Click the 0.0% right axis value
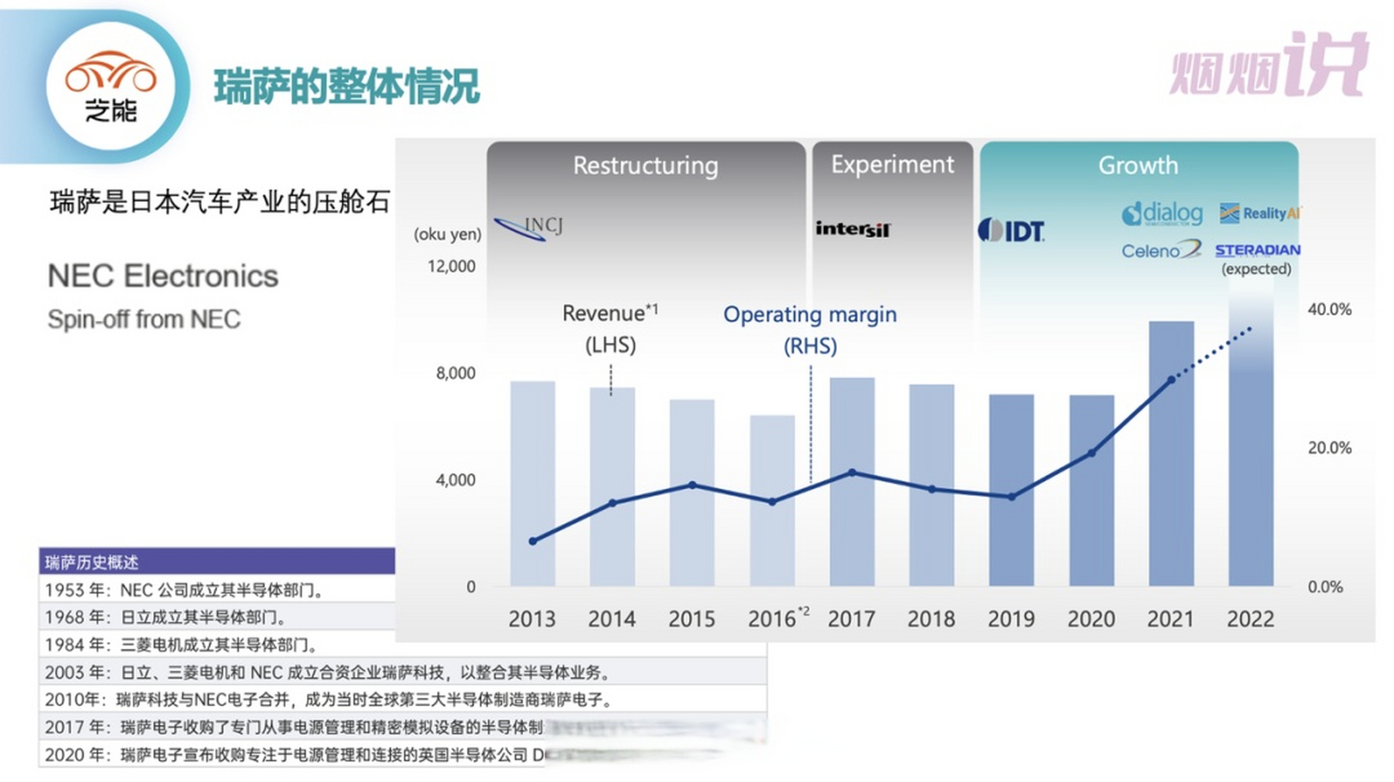 point(1325,587)
